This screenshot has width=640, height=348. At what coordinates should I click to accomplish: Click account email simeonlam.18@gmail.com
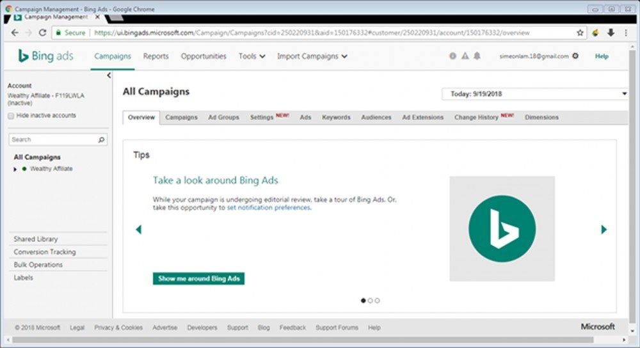tap(534, 56)
